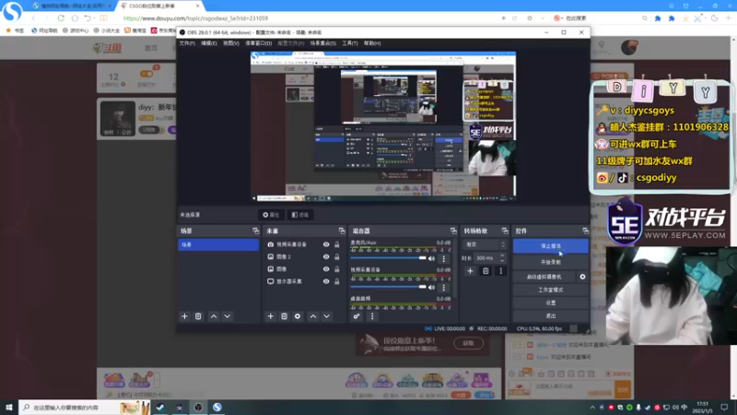The width and height of the screenshot is (737, 415).
Task: Open source 属性 properties button
Action: pyautogui.click(x=271, y=215)
